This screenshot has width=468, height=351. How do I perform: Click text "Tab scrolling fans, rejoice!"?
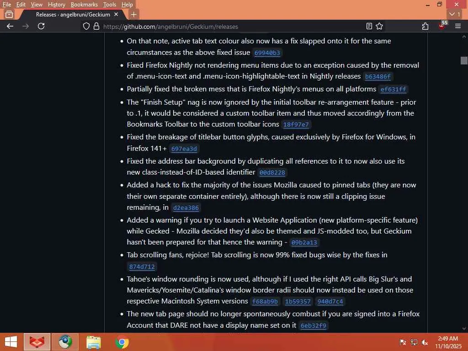coord(168,255)
